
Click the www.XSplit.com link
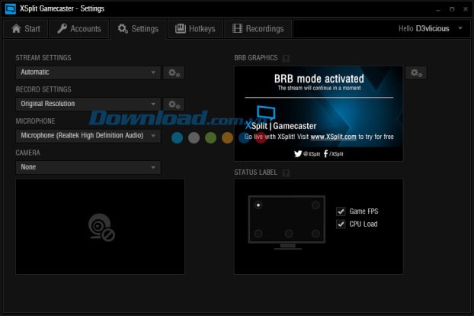click(333, 137)
